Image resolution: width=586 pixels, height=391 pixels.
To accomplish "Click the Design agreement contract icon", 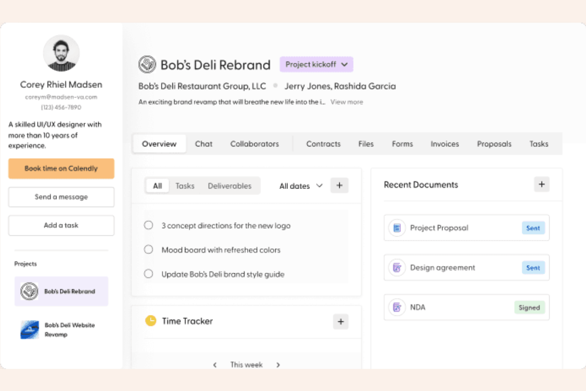I will tap(397, 268).
